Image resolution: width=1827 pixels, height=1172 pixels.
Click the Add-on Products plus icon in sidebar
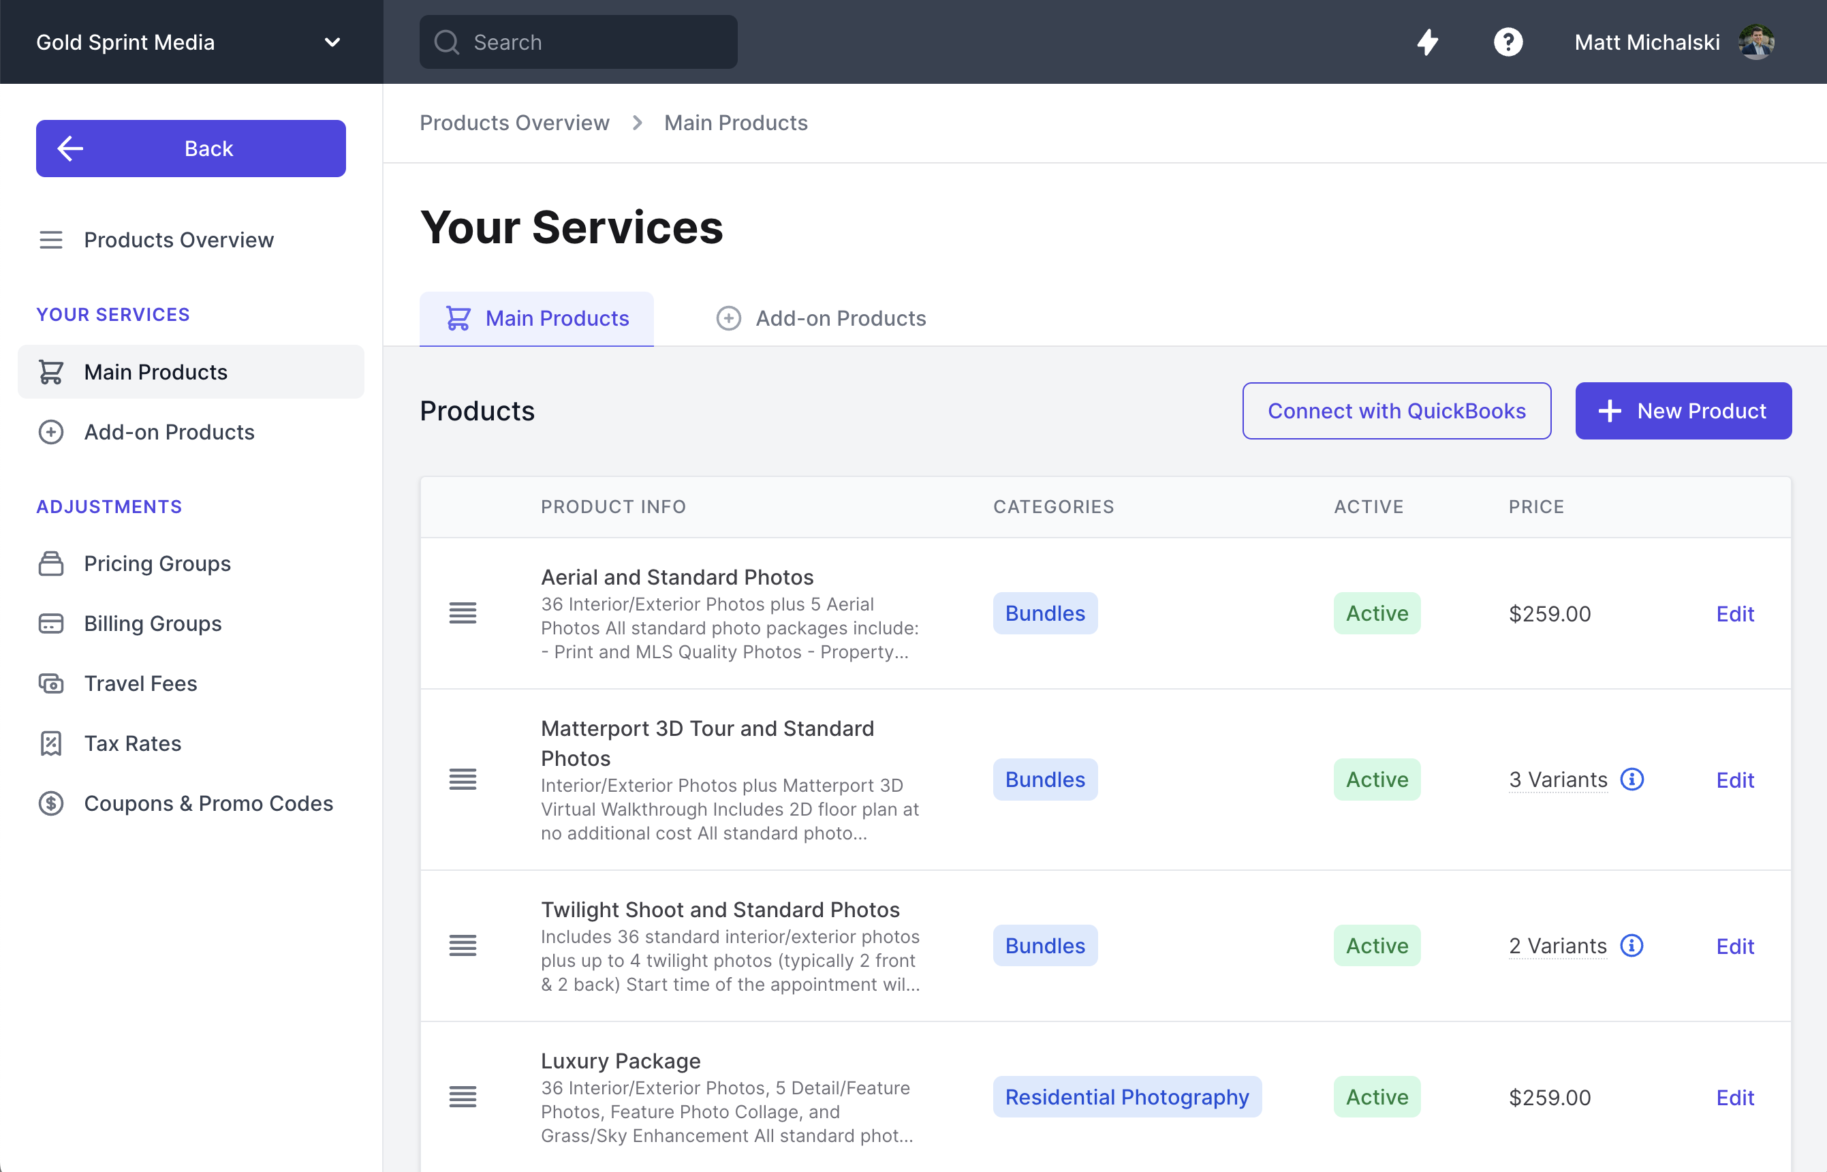(x=50, y=431)
